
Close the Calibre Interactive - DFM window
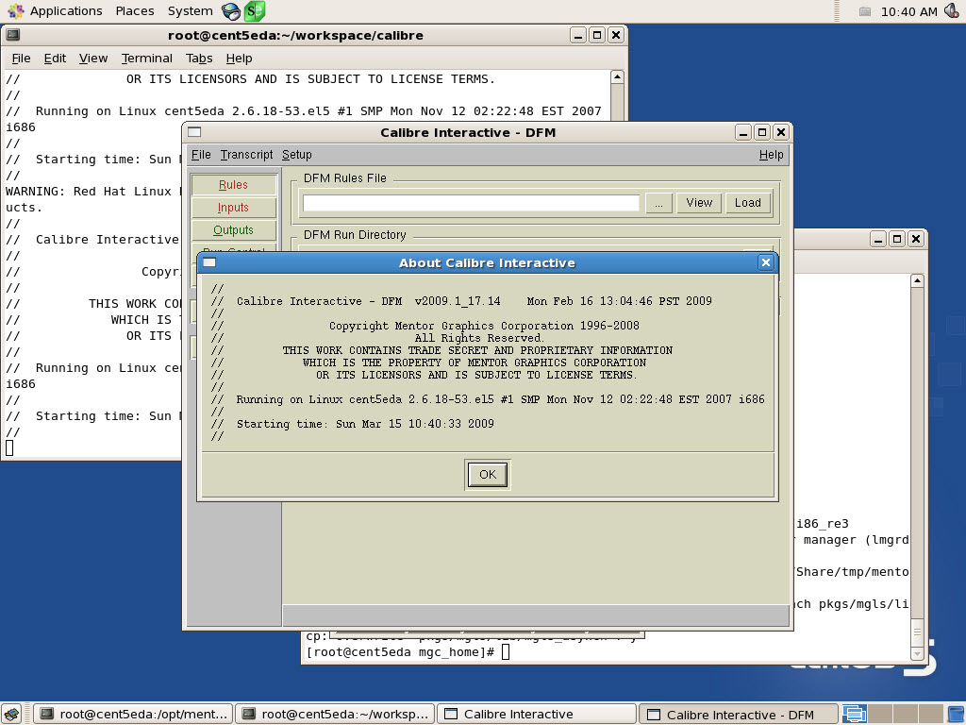[x=780, y=132]
